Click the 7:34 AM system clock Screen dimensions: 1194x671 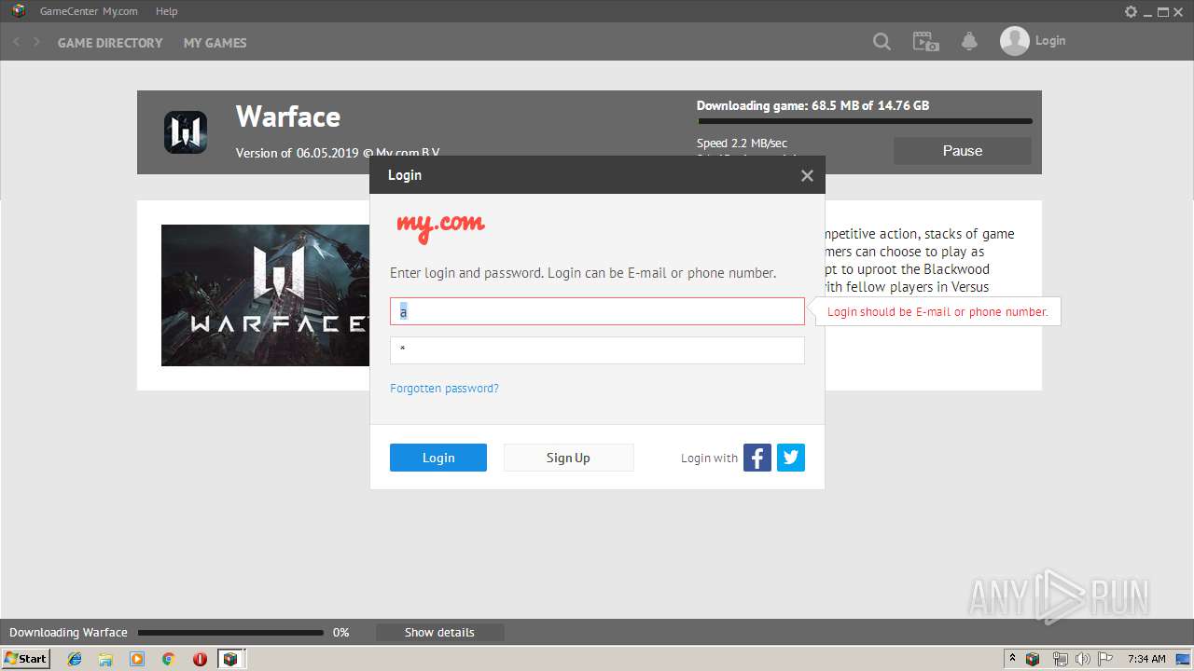1146,659
